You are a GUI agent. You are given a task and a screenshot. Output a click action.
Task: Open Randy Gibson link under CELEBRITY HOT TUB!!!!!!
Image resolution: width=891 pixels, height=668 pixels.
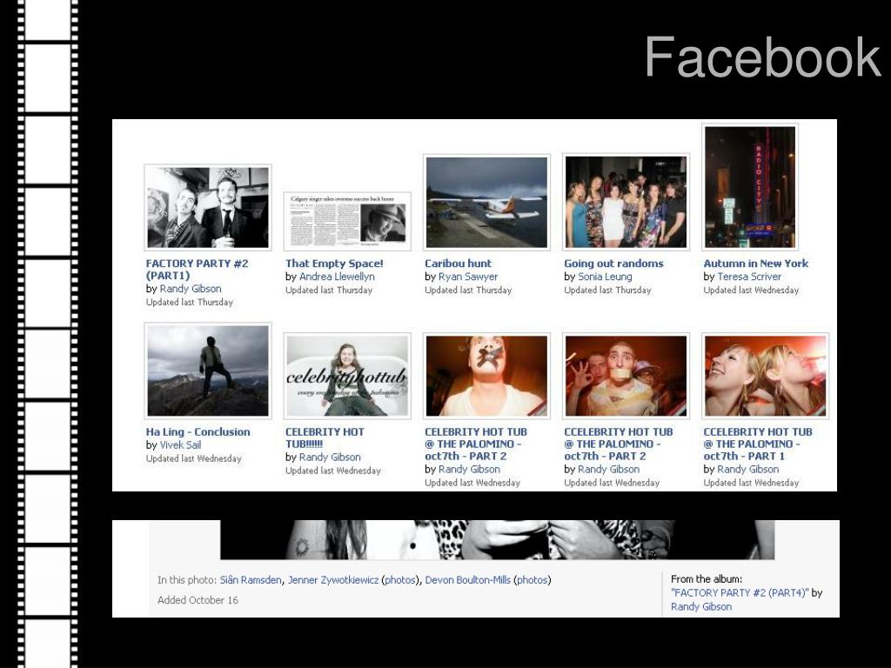click(x=330, y=458)
